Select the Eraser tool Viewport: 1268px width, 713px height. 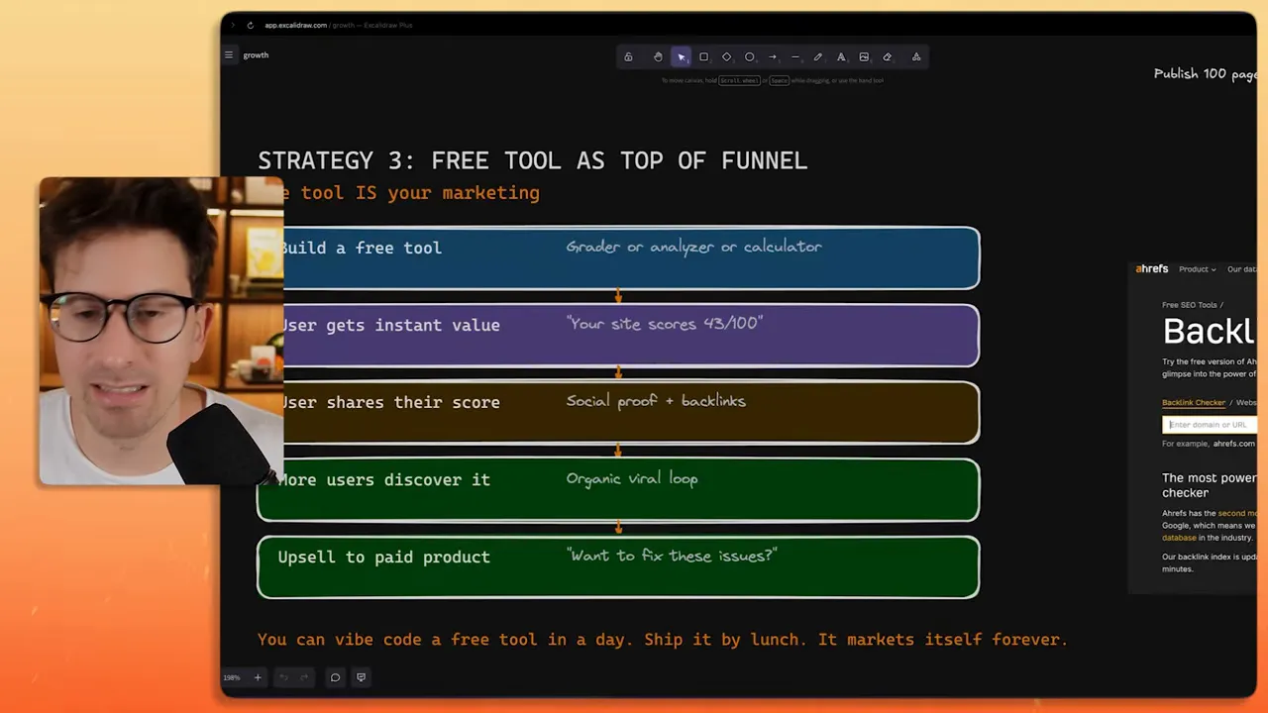[887, 57]
